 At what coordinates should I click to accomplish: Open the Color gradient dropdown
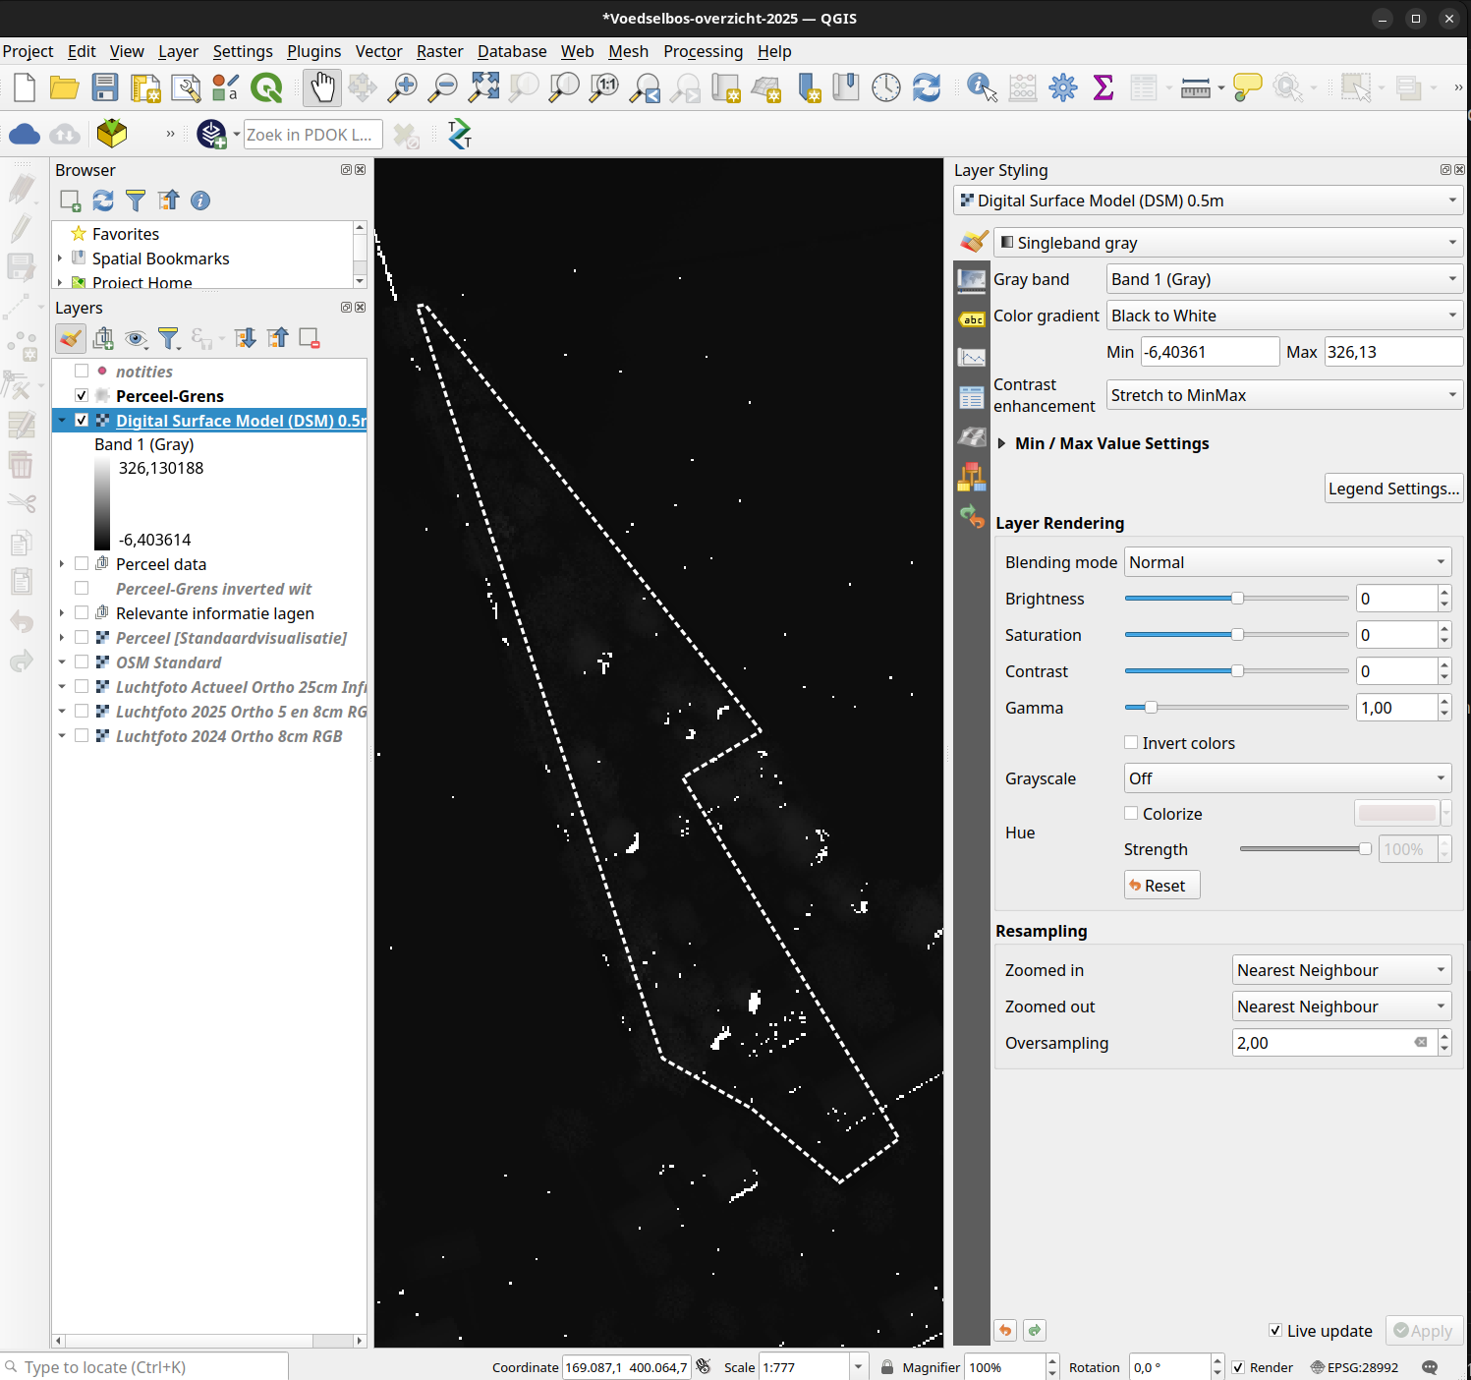(1283, 316)
